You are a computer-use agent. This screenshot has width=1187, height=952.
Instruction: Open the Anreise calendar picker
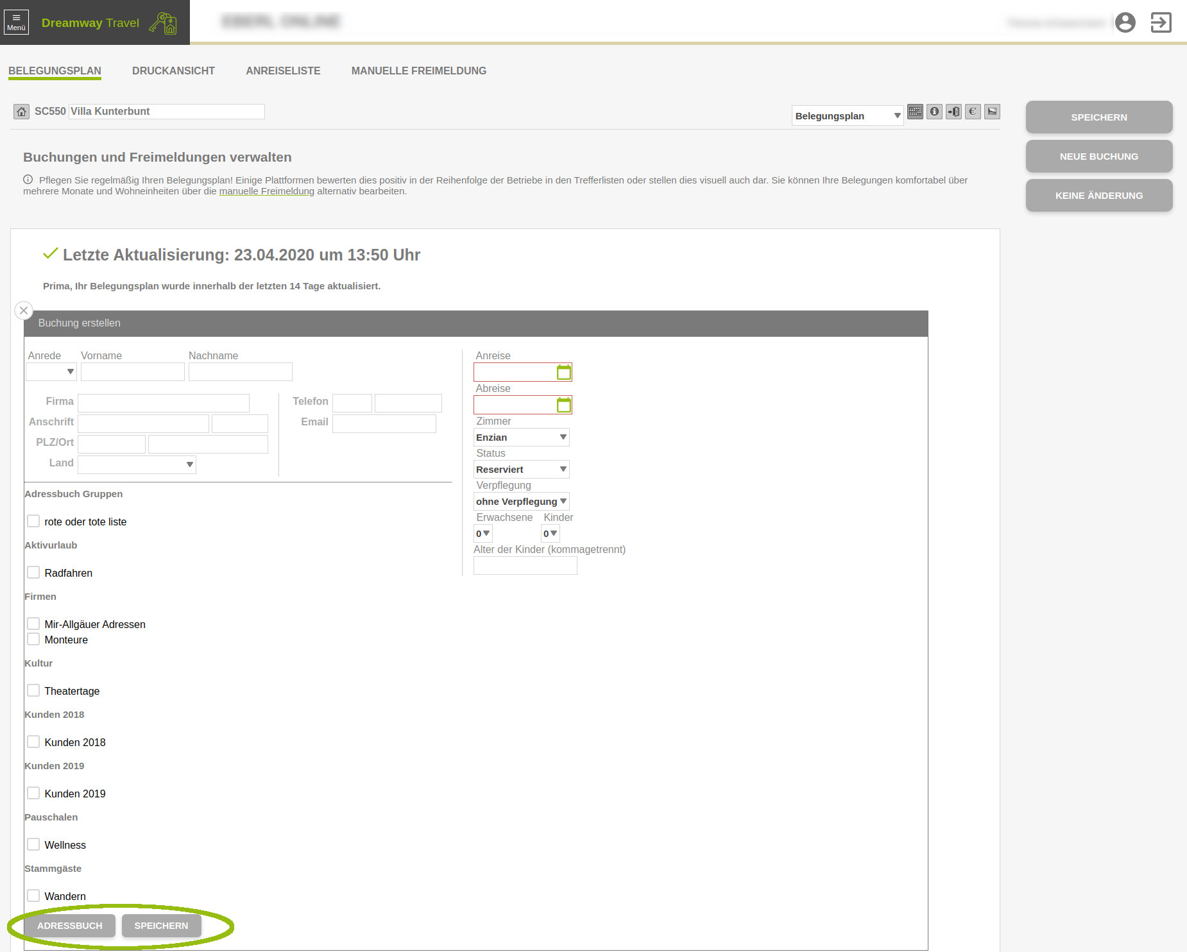(x=563, y=372)
